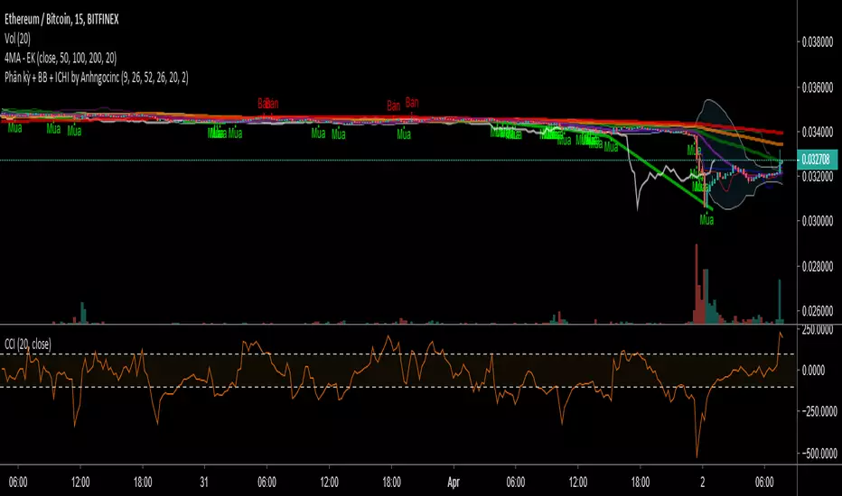
Task: Click the 0.0000 CCI scale value
Action: coord(813,371)
